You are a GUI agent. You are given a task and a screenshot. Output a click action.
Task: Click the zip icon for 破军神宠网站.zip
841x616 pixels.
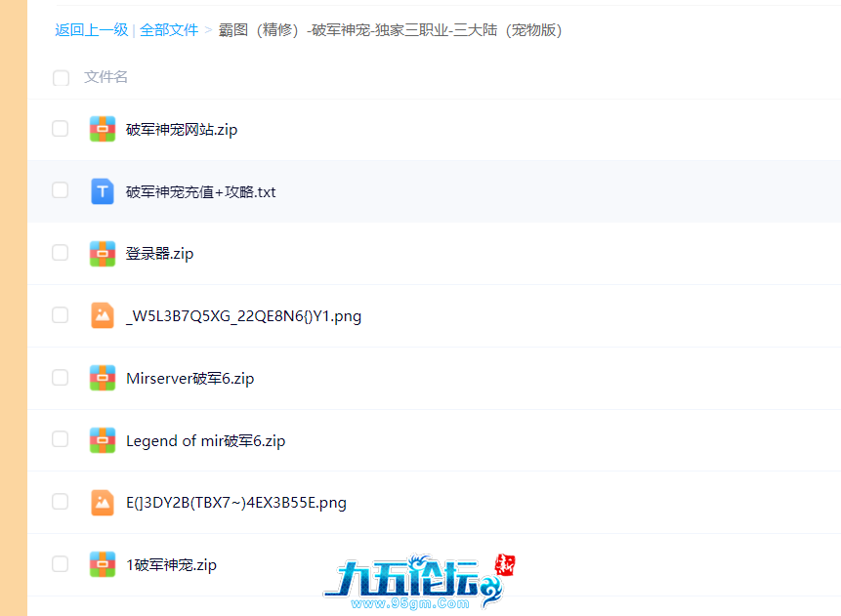point(103,129)
